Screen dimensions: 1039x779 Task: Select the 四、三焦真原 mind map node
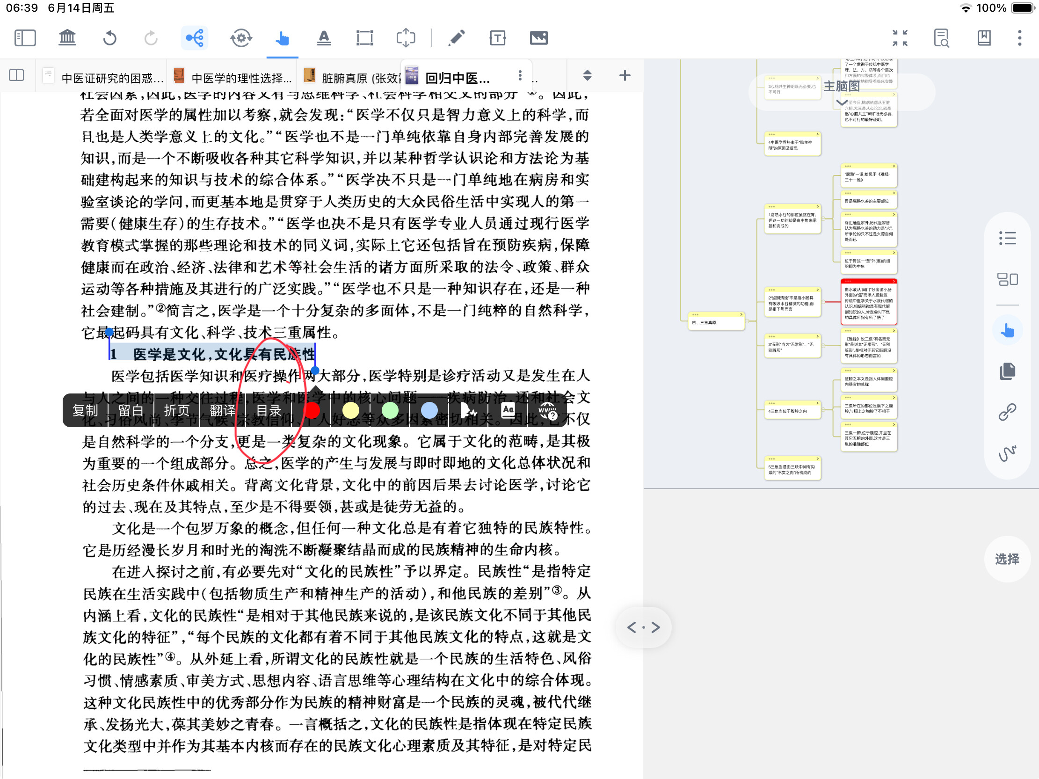tap(716, 321)
